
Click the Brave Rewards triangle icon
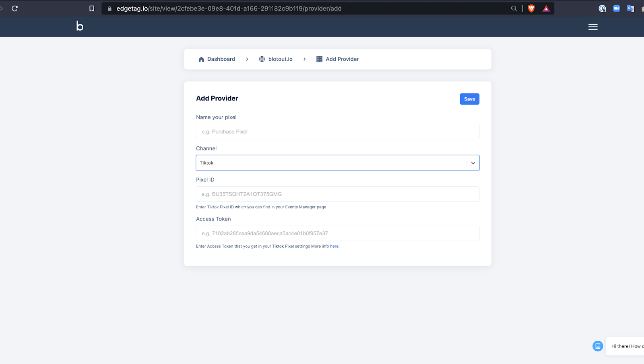546,8
